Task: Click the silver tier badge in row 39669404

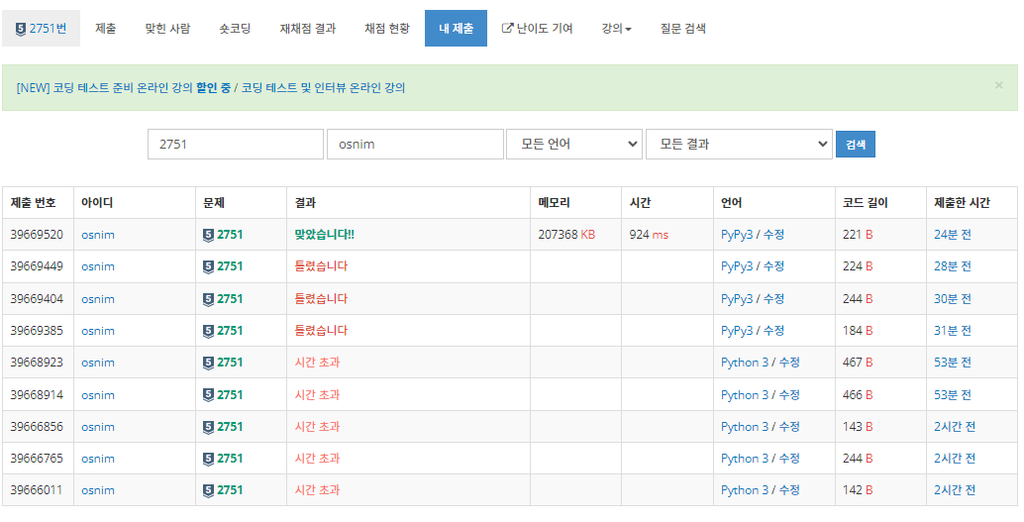Action: 208,299
